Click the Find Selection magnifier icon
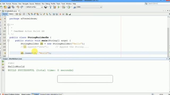Viewport: 170px width, 95px height. (29, 14)
